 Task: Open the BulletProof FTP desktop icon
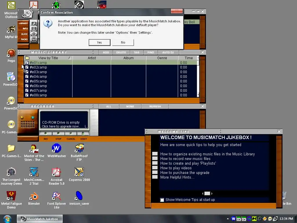click(79, 152)
